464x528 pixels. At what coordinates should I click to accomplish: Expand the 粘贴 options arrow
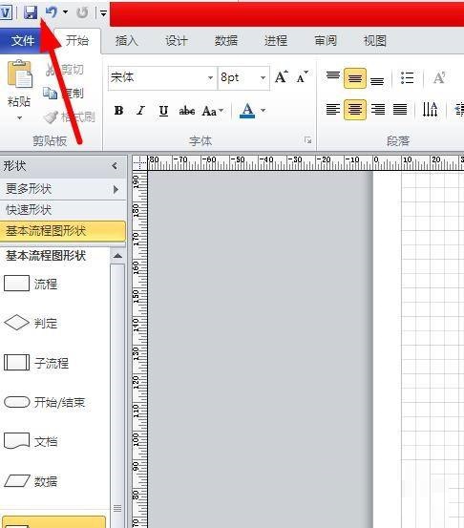[x=19, y=117]
